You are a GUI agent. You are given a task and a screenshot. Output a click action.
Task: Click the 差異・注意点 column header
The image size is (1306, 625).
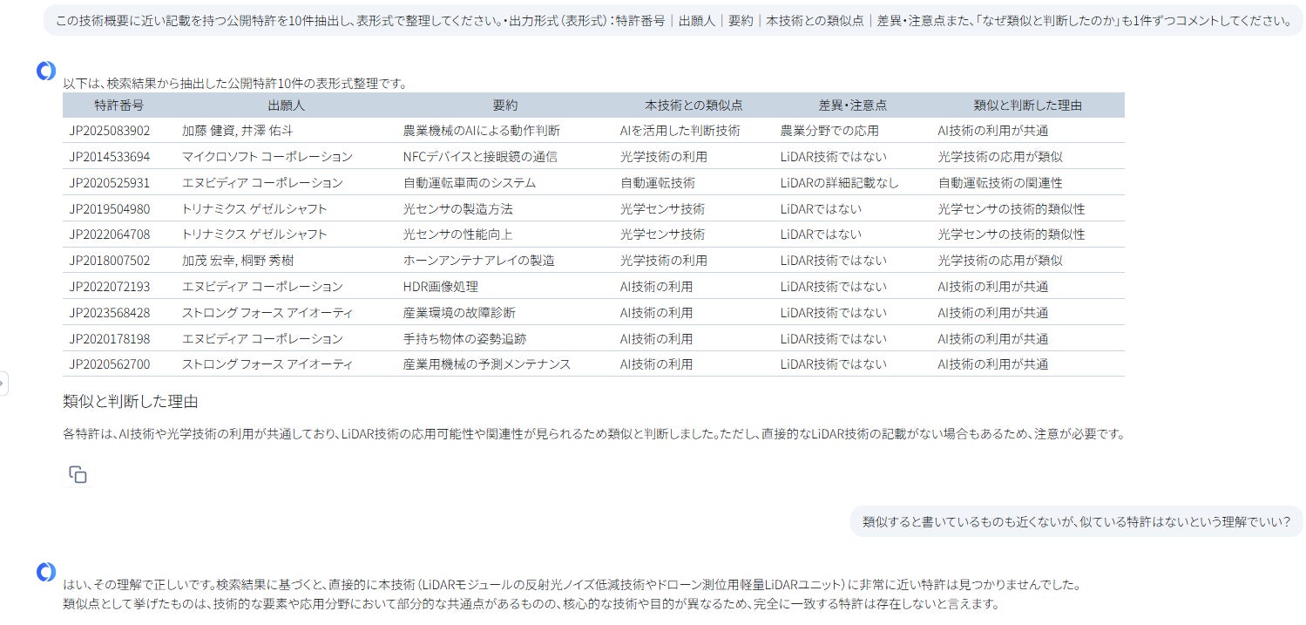coord(853,105)
